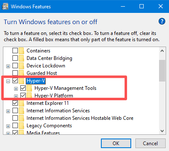Viewport: 169px width, 151px height.
Task: Uncheck Internet Explorer 11 checkbox
Action: [x=15, y=103]
